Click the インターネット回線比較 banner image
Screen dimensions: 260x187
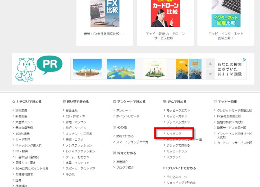click(x=226, y=13)
